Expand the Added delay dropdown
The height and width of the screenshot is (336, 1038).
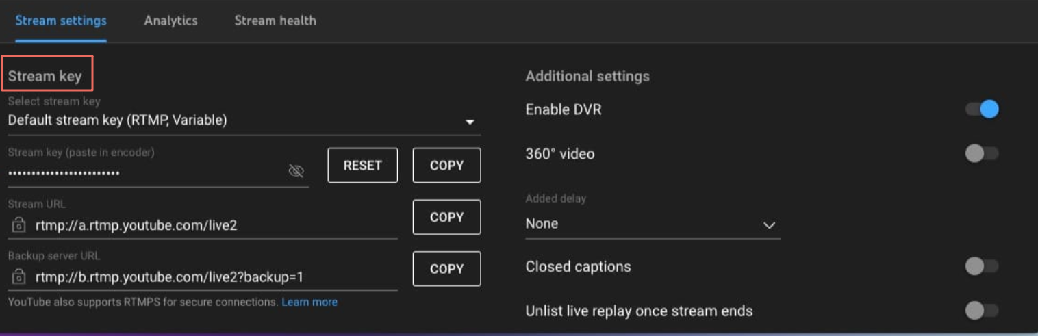pos(653,224)
